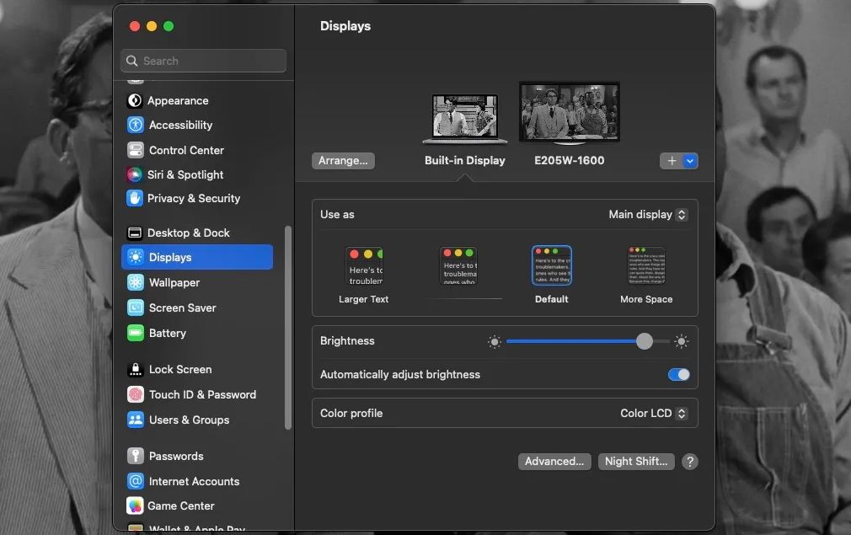Click the Users & Groups icon

click(x=135, y=420)
